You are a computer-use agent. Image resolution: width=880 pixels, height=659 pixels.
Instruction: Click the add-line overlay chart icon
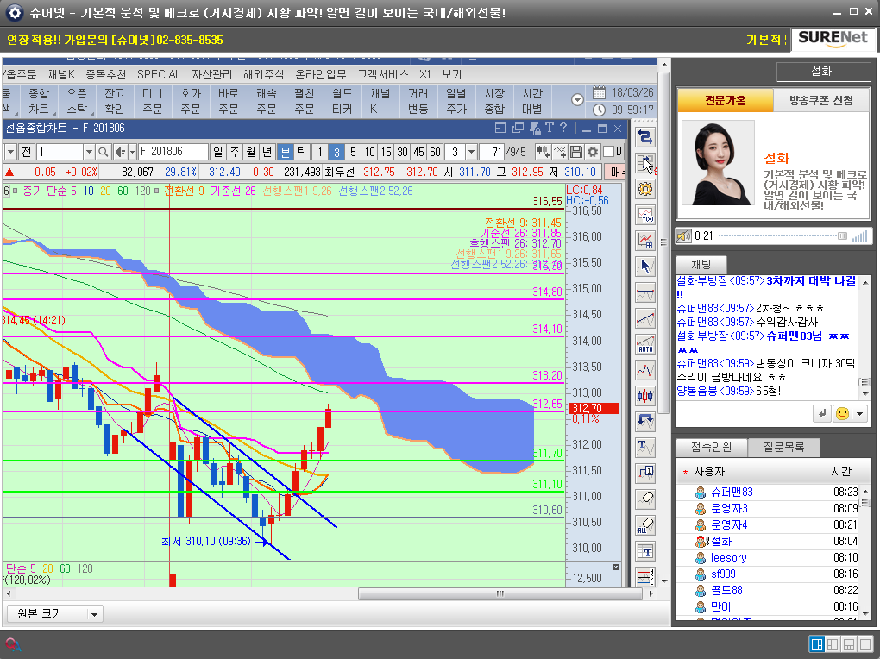click(x=560, y=152)
